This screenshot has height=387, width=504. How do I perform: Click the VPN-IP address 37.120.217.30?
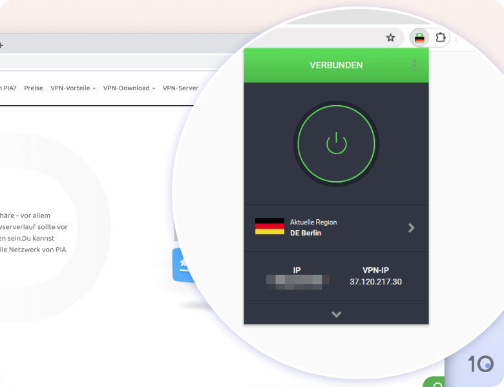click(x=376, y=282)
